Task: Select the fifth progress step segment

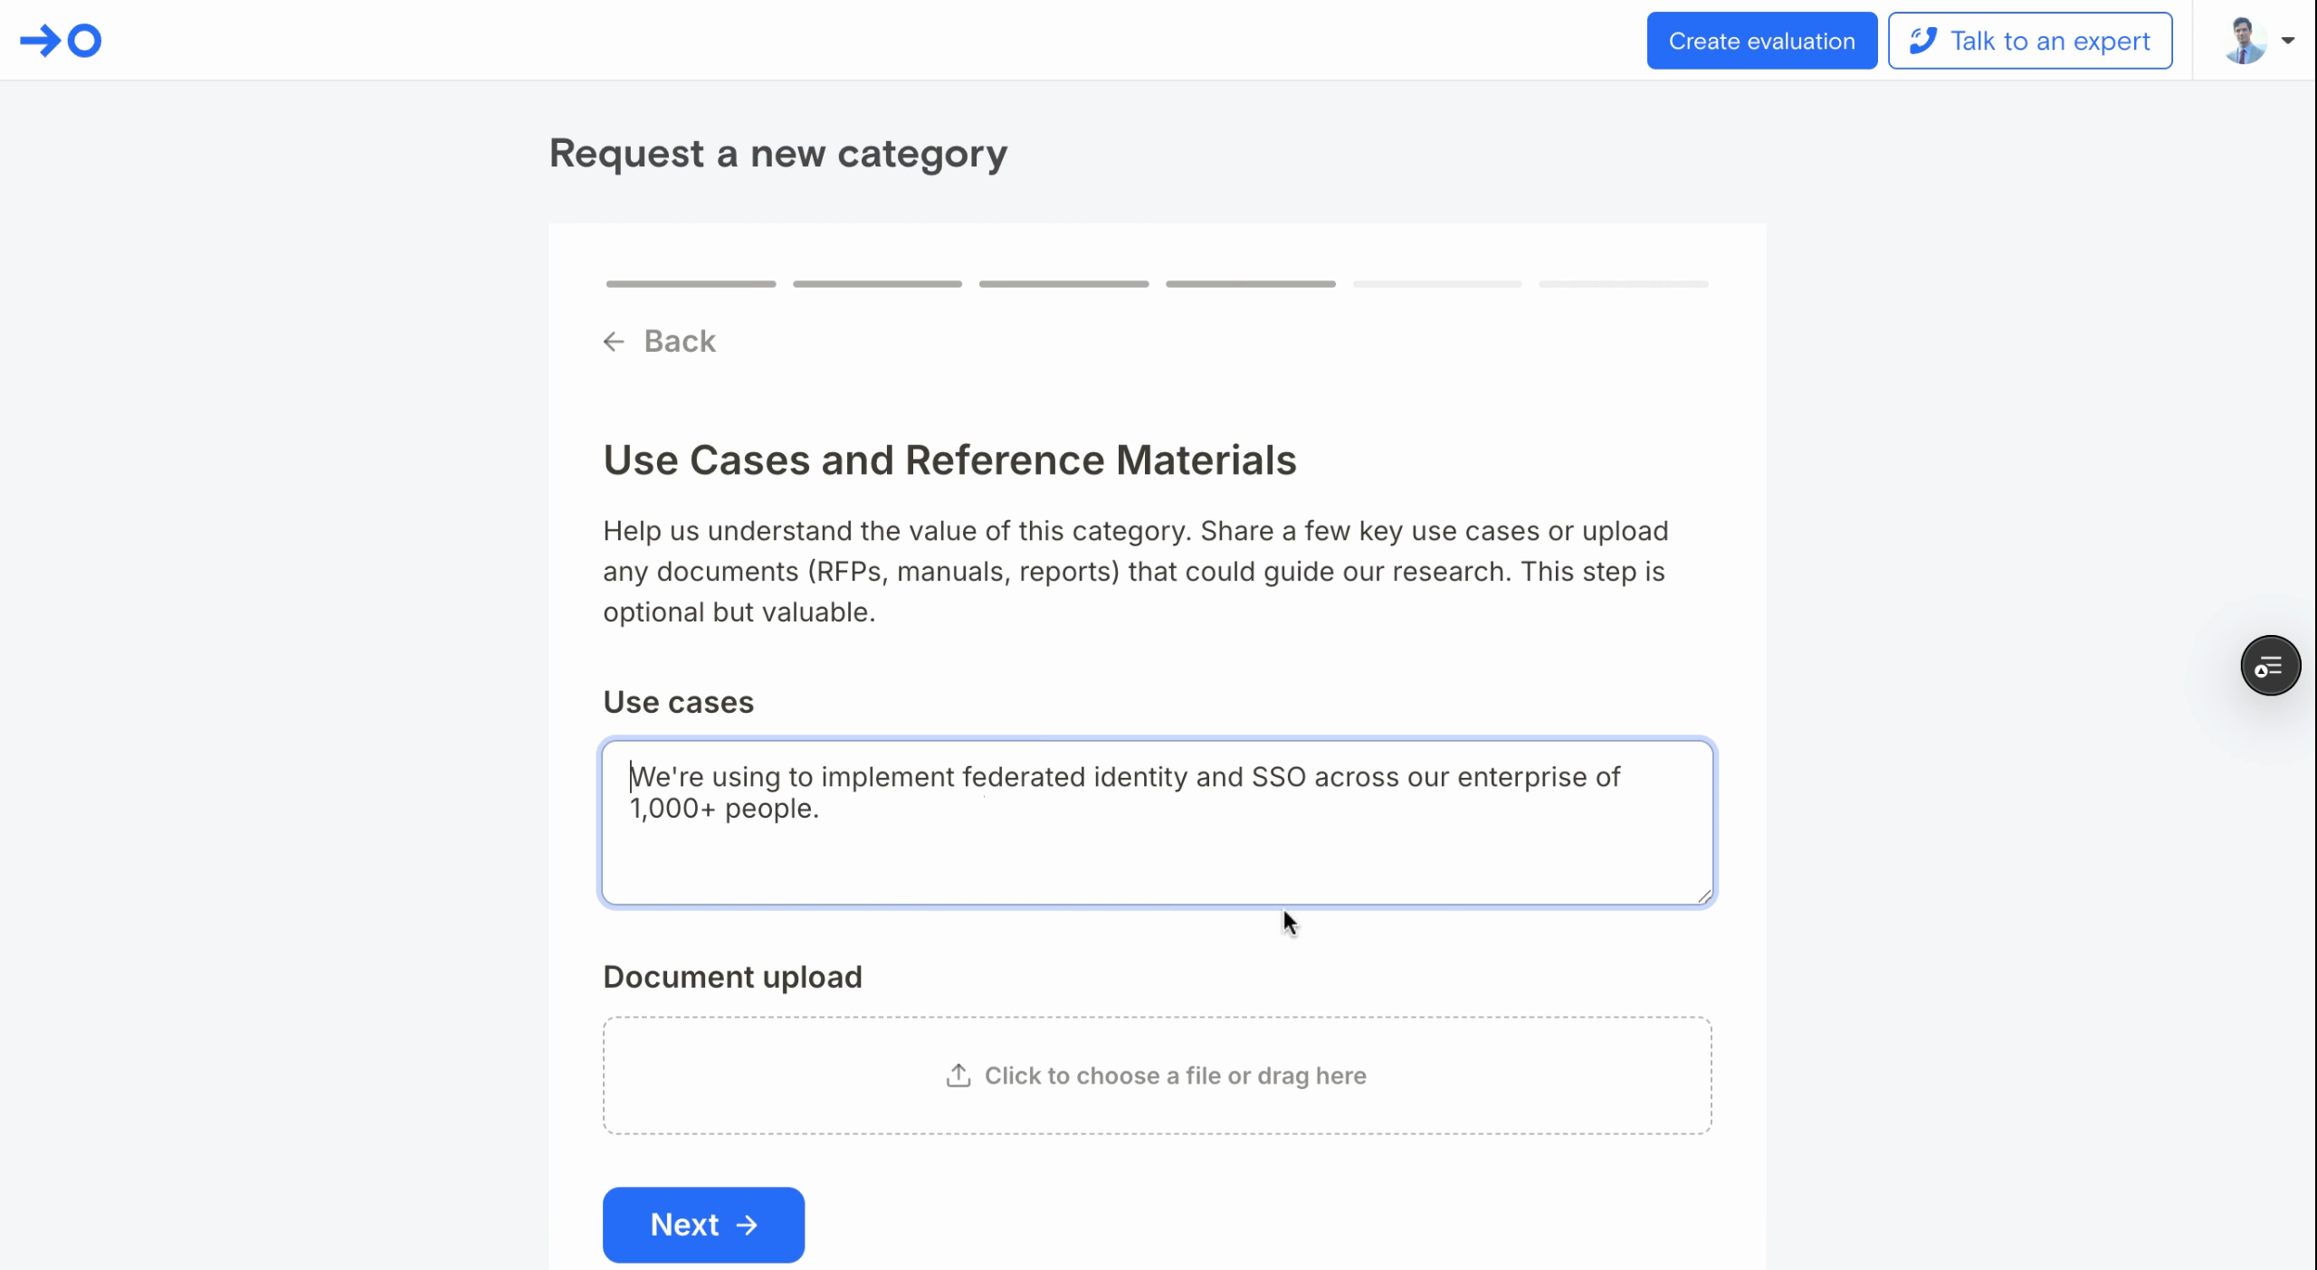Action: [x=1436, y=284]
